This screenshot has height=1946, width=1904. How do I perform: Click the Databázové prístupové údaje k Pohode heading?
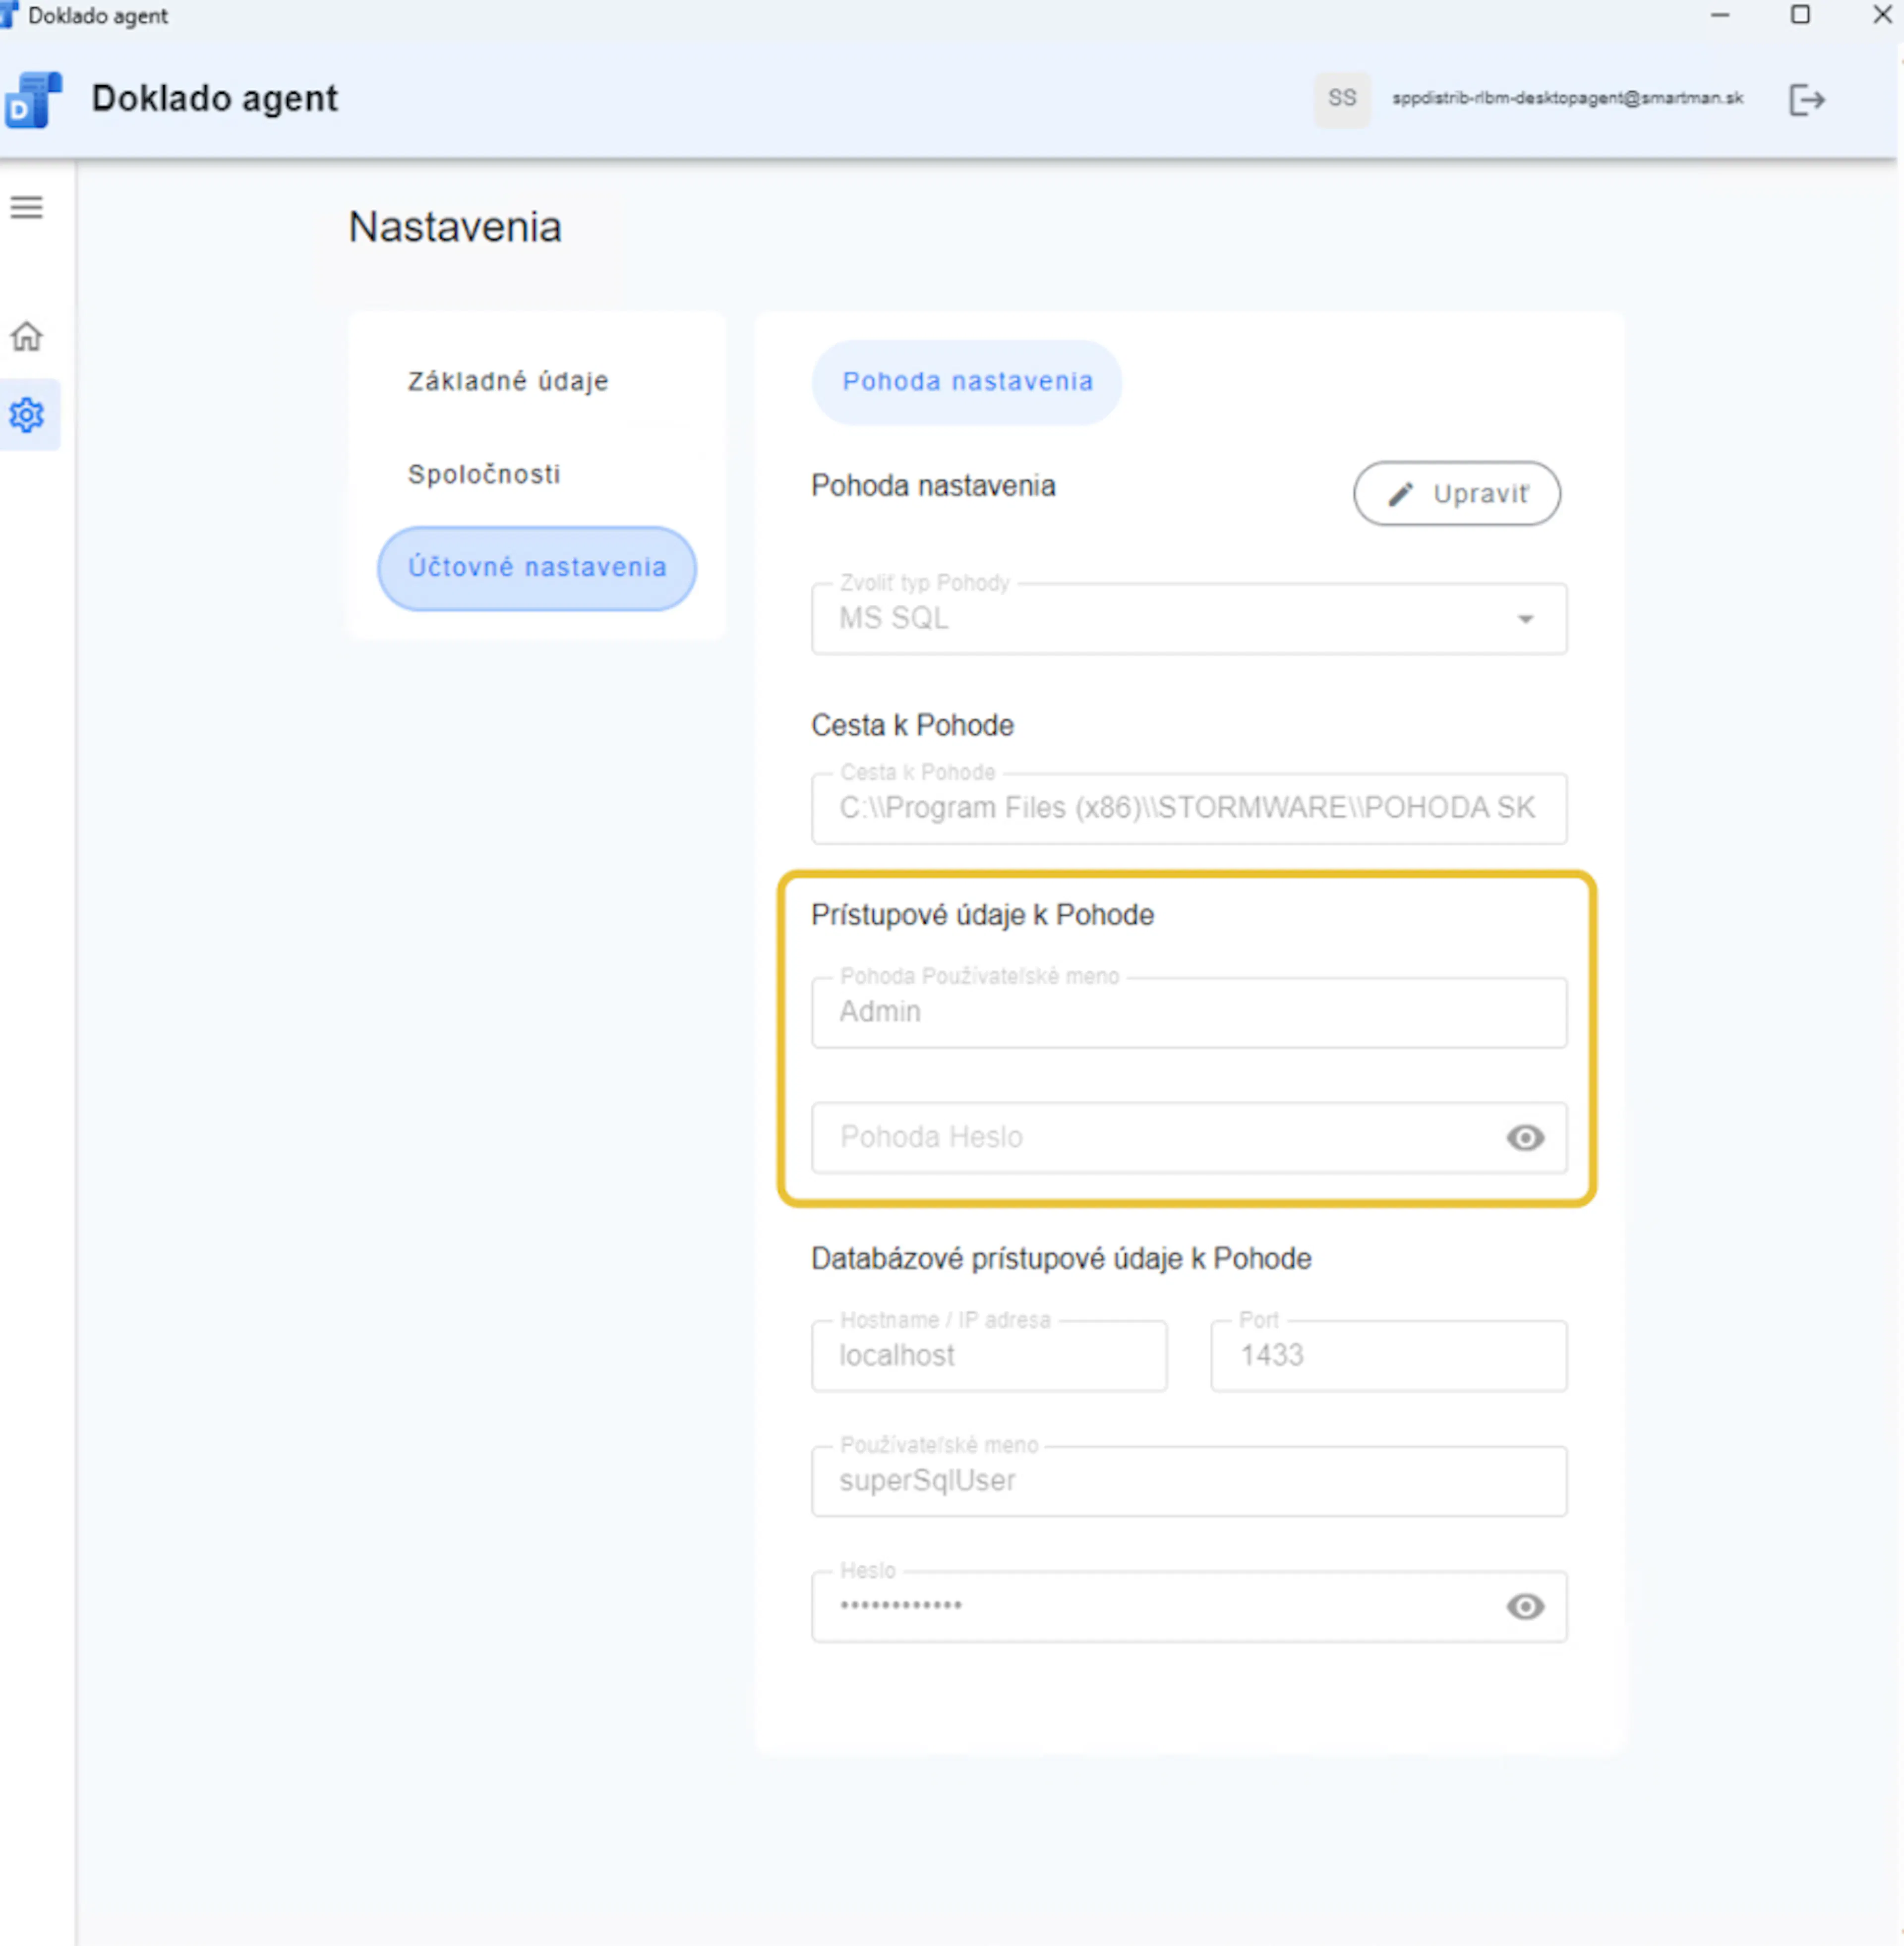[1061, 1259]
